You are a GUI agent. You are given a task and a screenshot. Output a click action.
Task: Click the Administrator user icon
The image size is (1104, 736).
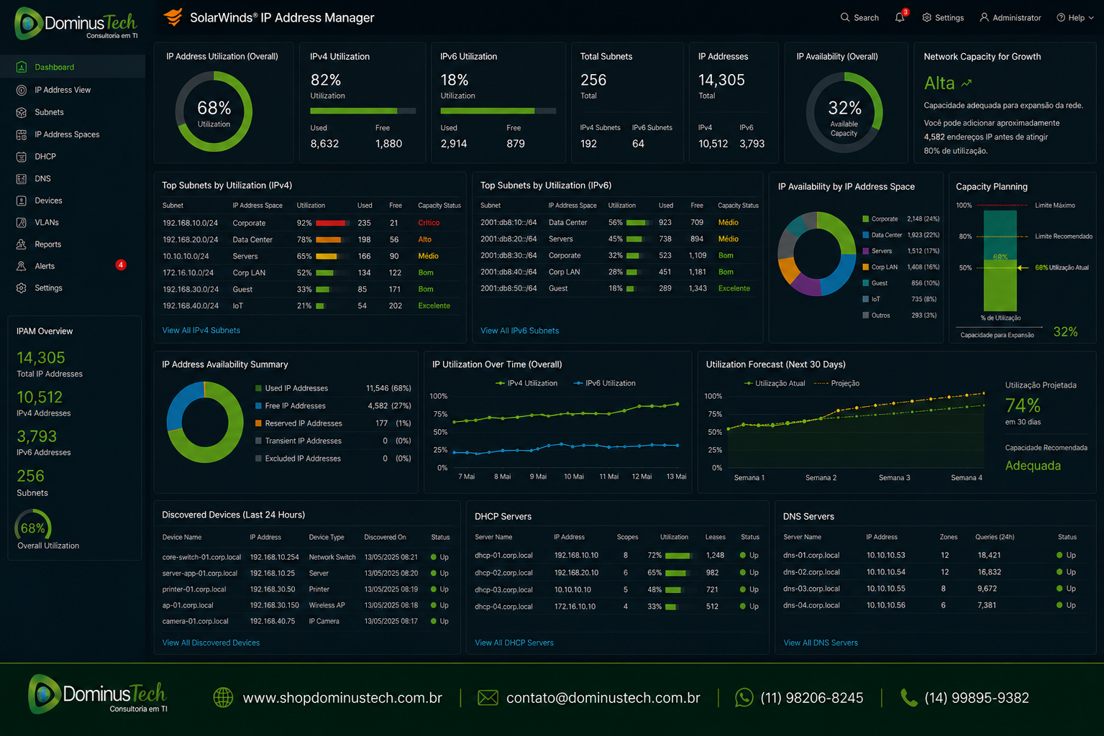984,17
